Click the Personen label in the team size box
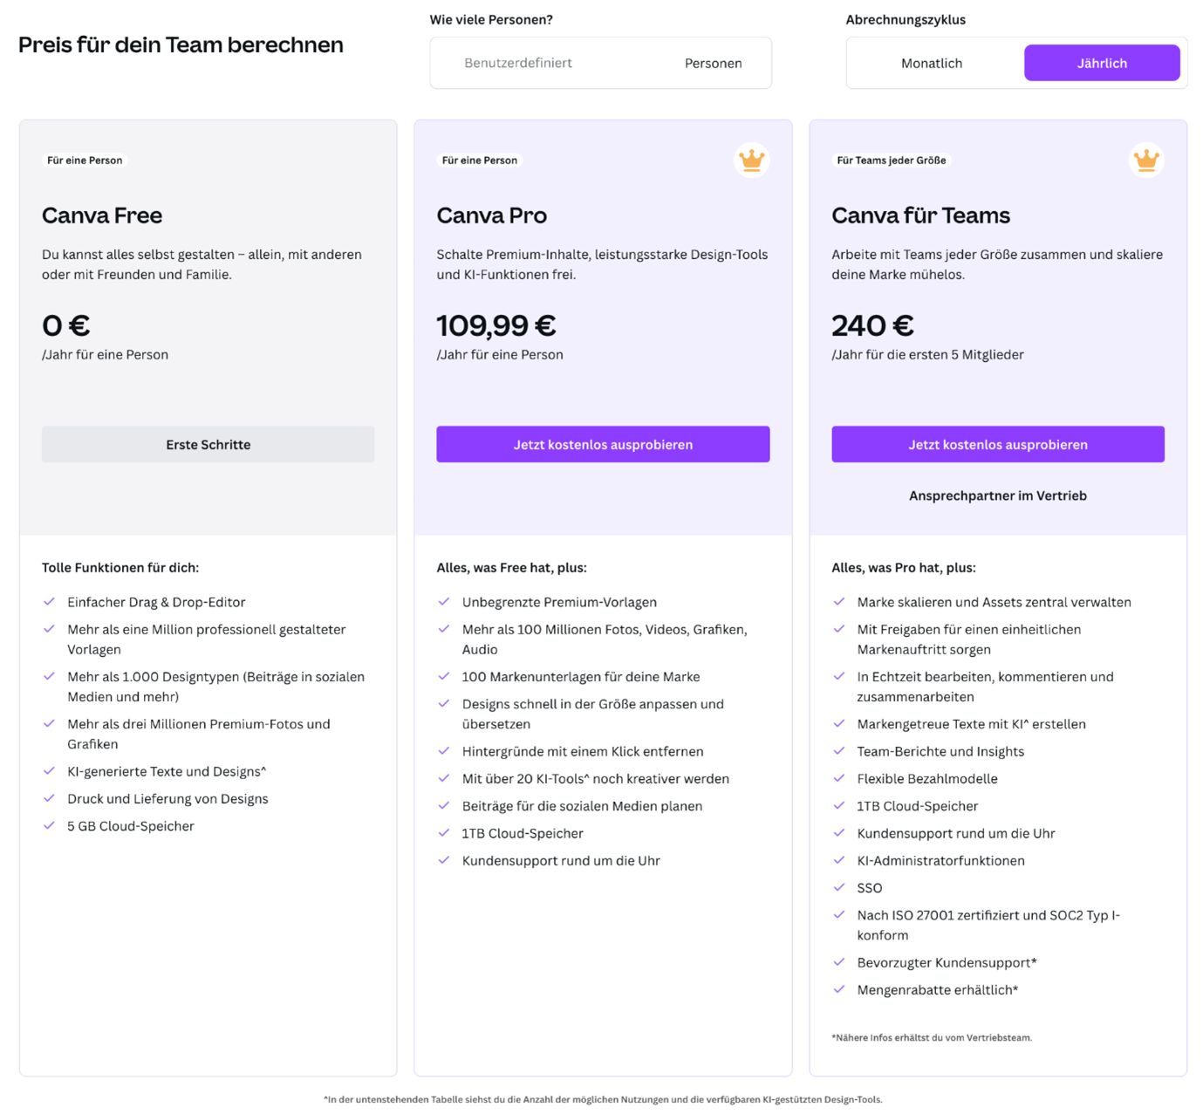The image size is (1203, 1114). 713,63
